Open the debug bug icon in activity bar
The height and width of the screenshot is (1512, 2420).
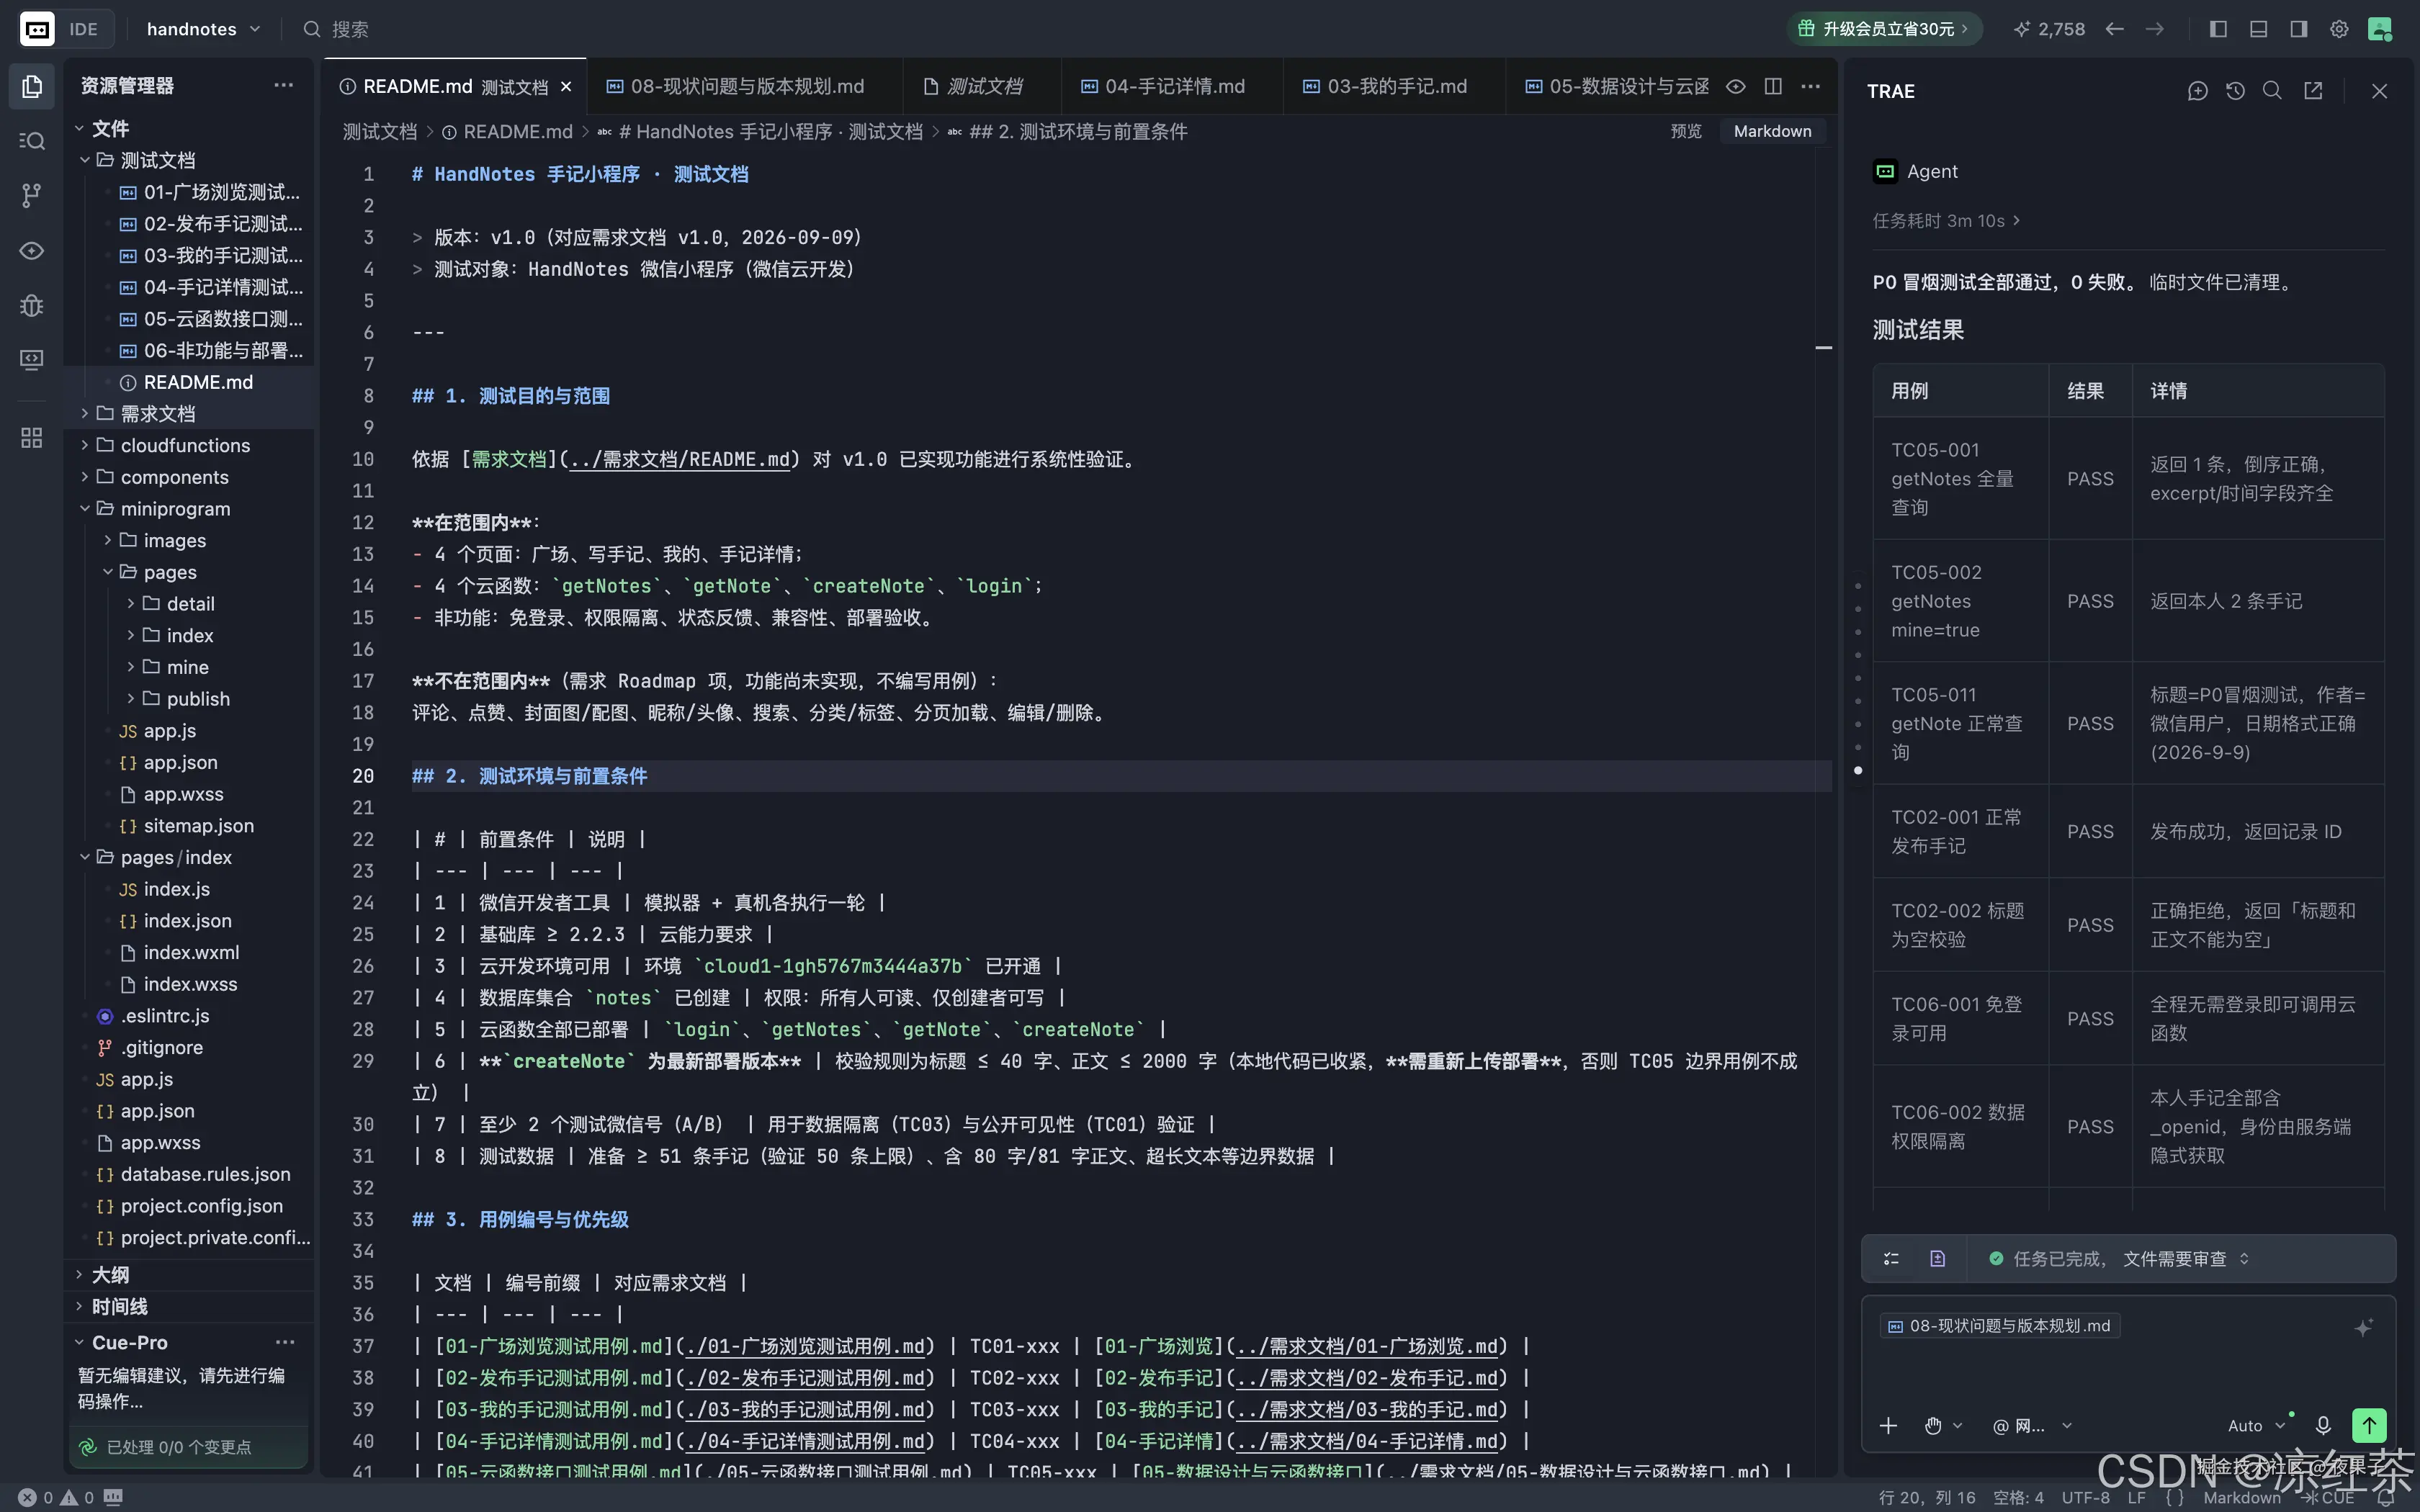pos(32,305)
